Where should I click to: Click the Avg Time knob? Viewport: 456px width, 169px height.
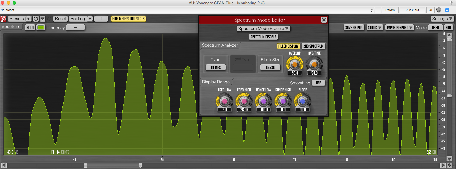tap(314, 64)
